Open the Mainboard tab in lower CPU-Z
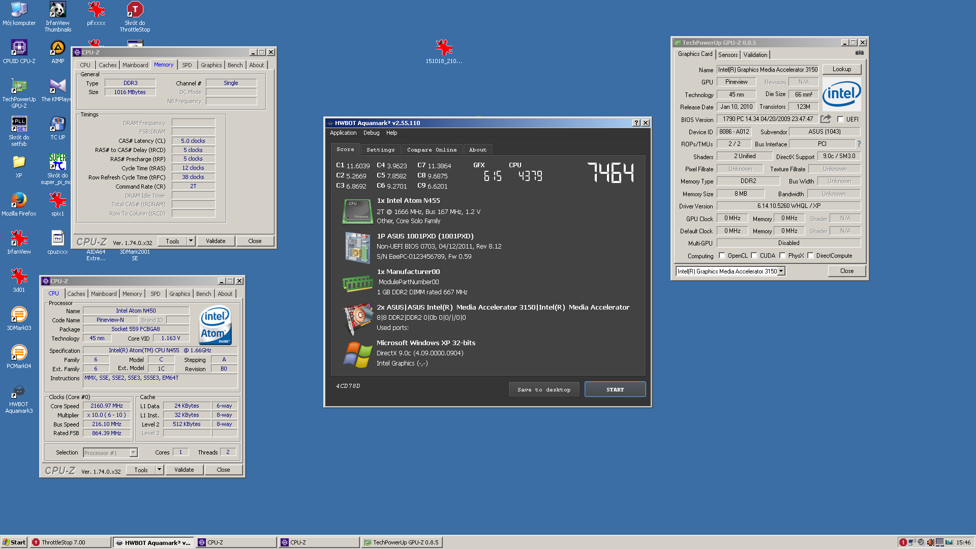976x549 pixels. coord(104,294)
